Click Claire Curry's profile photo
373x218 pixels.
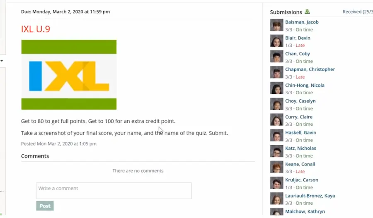click(276, 120)
